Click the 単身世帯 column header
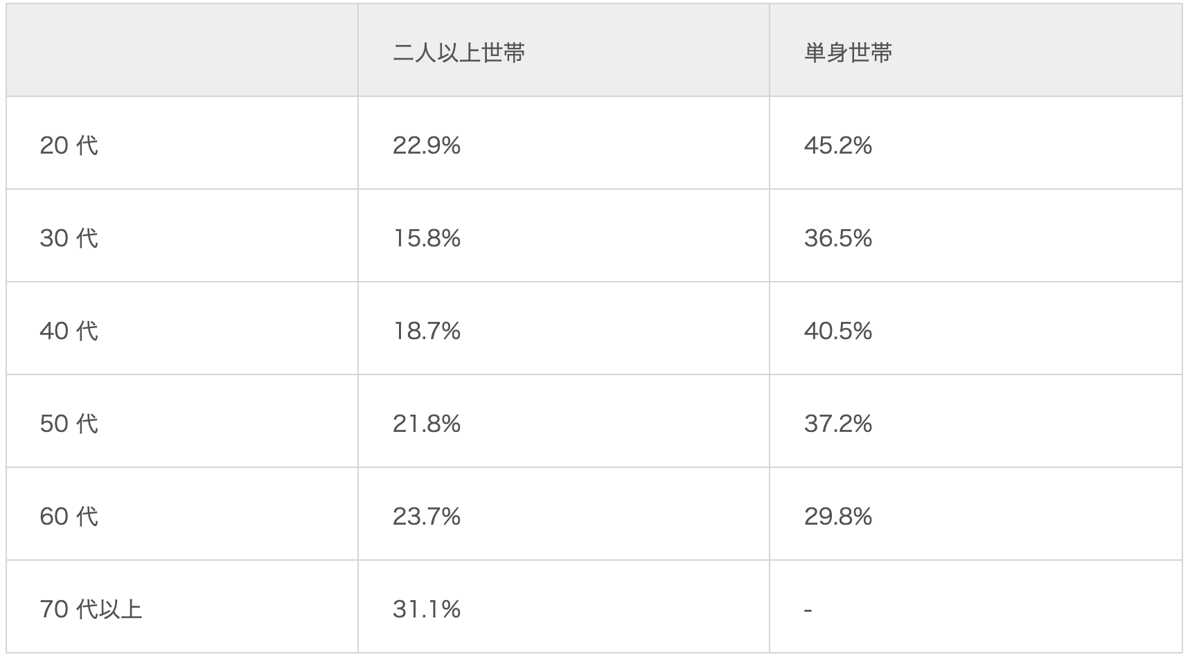The image size is (1190, 659). pyautogui.click(x=848, y=53)
